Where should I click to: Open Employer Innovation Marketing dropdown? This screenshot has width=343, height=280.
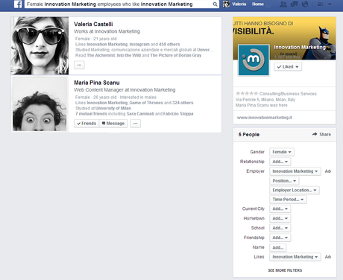click(x=295, y=171)
